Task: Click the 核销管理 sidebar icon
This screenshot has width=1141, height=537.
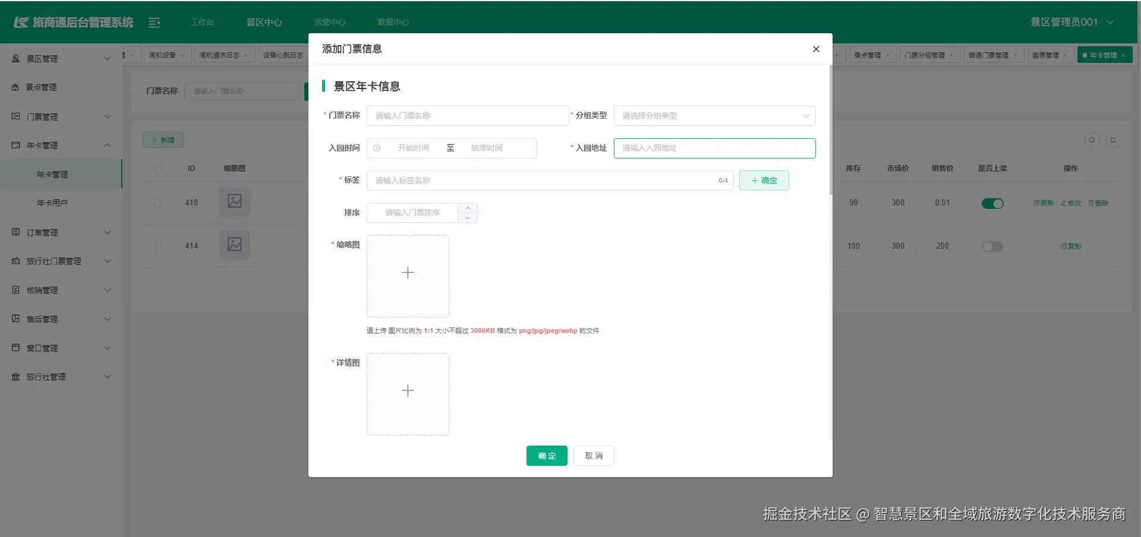Action: point(15,290)
